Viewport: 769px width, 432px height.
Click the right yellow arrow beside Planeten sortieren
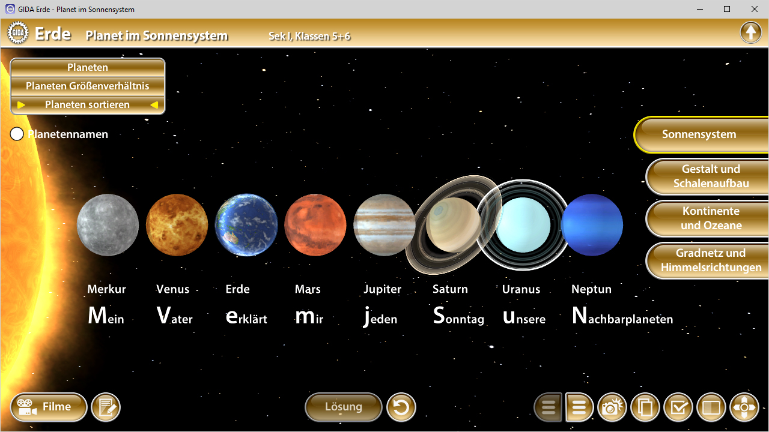pos(154,104)
